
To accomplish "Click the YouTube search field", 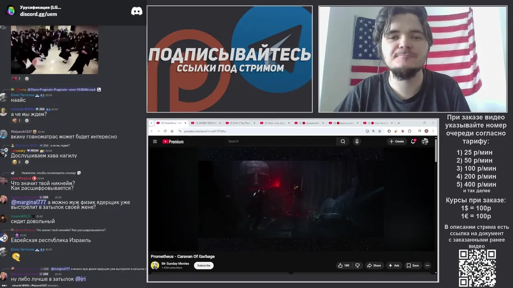I will click(281, 141).
